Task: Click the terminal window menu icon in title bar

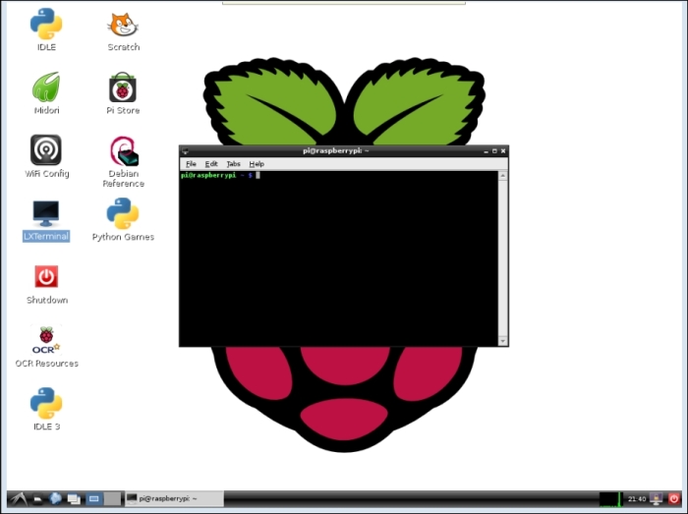Action: pos(185,151)
